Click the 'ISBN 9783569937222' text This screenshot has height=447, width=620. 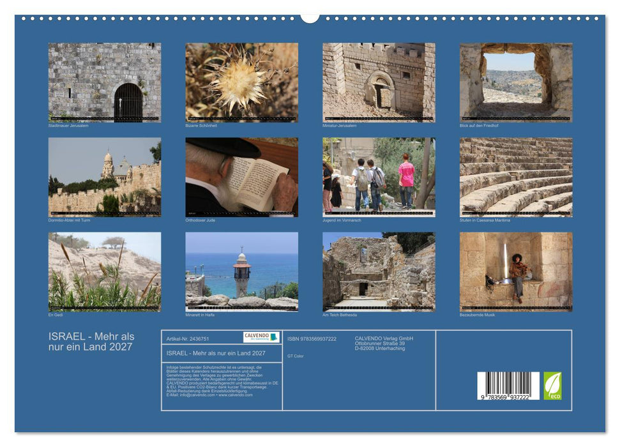[312, 339]
